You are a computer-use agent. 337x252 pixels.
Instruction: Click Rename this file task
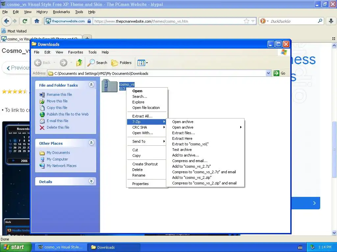coord(59,94)
